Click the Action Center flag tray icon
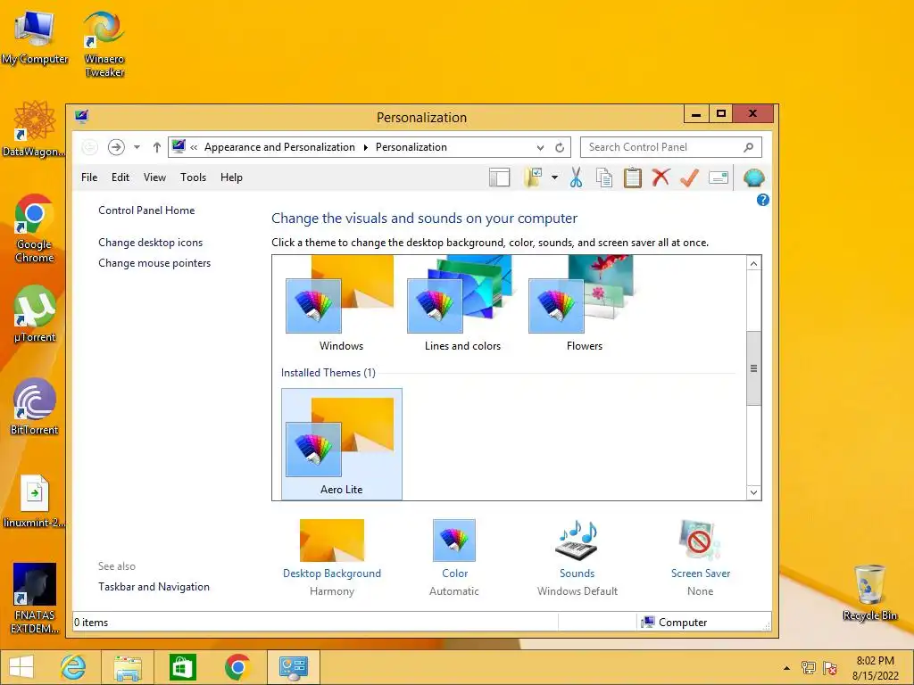This screenshot has height=685, width=914. click(829, 667)
